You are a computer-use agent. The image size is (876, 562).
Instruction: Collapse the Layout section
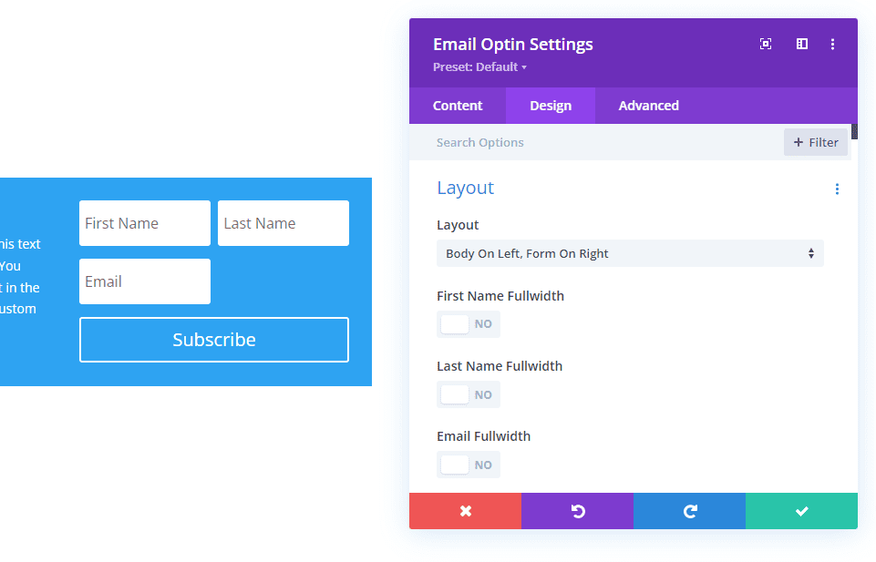tap(465, 189)
